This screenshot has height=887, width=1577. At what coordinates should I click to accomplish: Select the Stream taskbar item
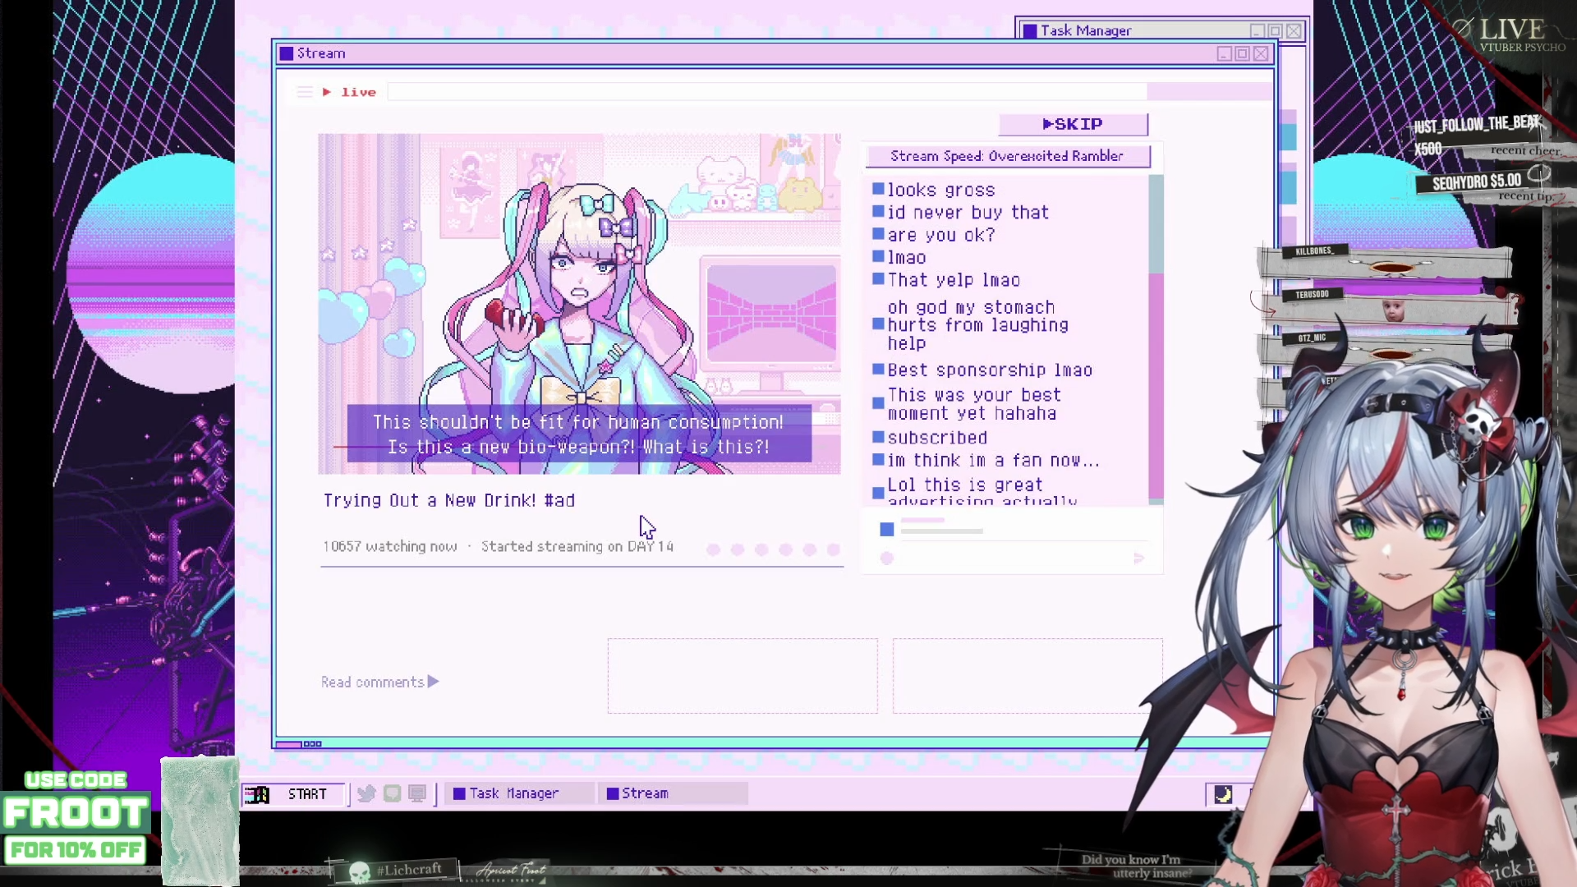tap(644, 793)
